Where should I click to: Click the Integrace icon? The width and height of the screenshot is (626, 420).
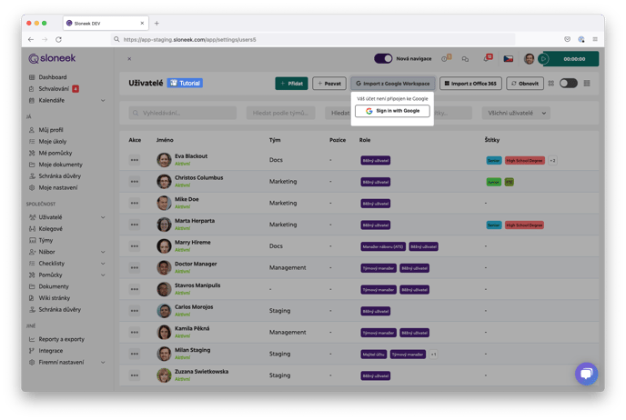pyautogui.click(x=32, y=351)
